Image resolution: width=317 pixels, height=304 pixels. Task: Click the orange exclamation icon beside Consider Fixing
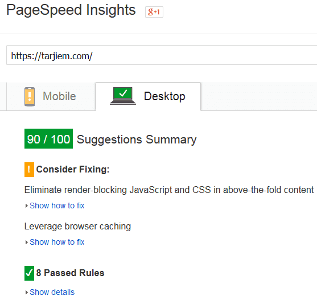pos(30,170)
